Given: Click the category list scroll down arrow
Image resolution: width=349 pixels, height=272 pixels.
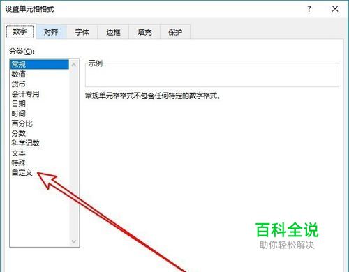Looking at the screenshot, I should pos(74,241).
